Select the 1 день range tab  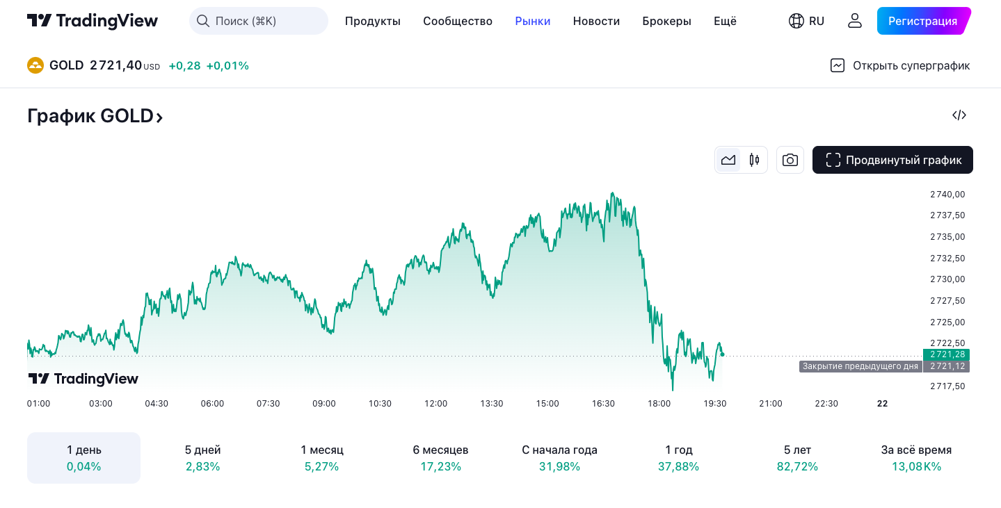click(x=84, y=458)
